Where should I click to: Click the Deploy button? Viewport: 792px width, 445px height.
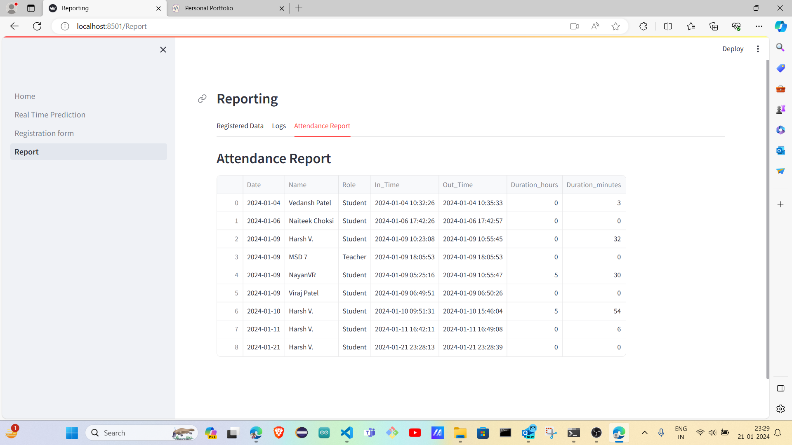(733, 49)
